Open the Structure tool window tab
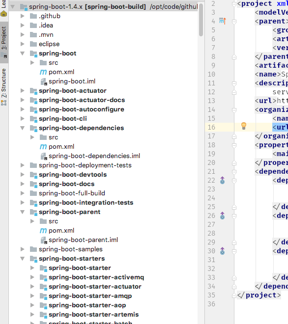The width and height of the screenshot is (288, 324). click(4, 87)
